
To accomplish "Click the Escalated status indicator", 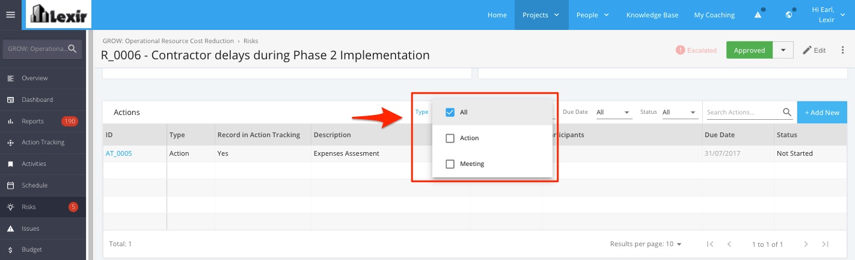I will click(x=696, y=50).
